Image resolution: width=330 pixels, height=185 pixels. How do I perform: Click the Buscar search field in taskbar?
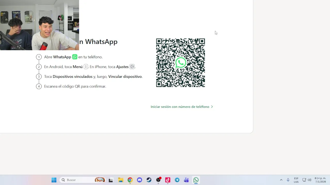tap(82, 180)
